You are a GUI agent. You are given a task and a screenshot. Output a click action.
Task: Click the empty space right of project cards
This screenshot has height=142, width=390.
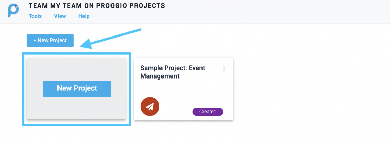coord(311,89)
